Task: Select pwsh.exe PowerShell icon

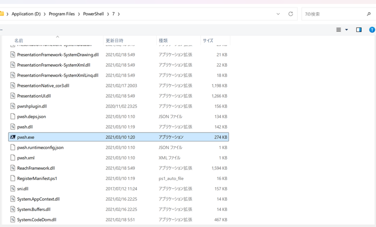Action: click(13, 137)
